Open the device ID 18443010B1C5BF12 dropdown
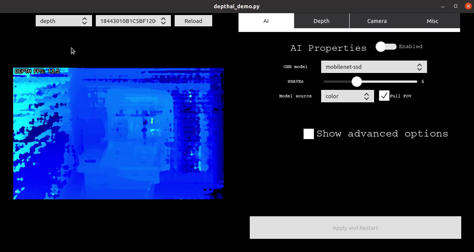Image resolution: width=474 pixels, height=252 pixels. [x=133, y=21]
